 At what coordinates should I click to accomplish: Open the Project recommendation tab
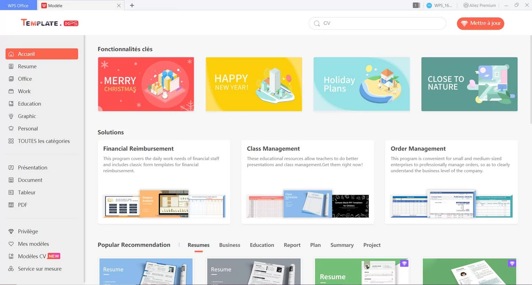click(x=372, y=245)
